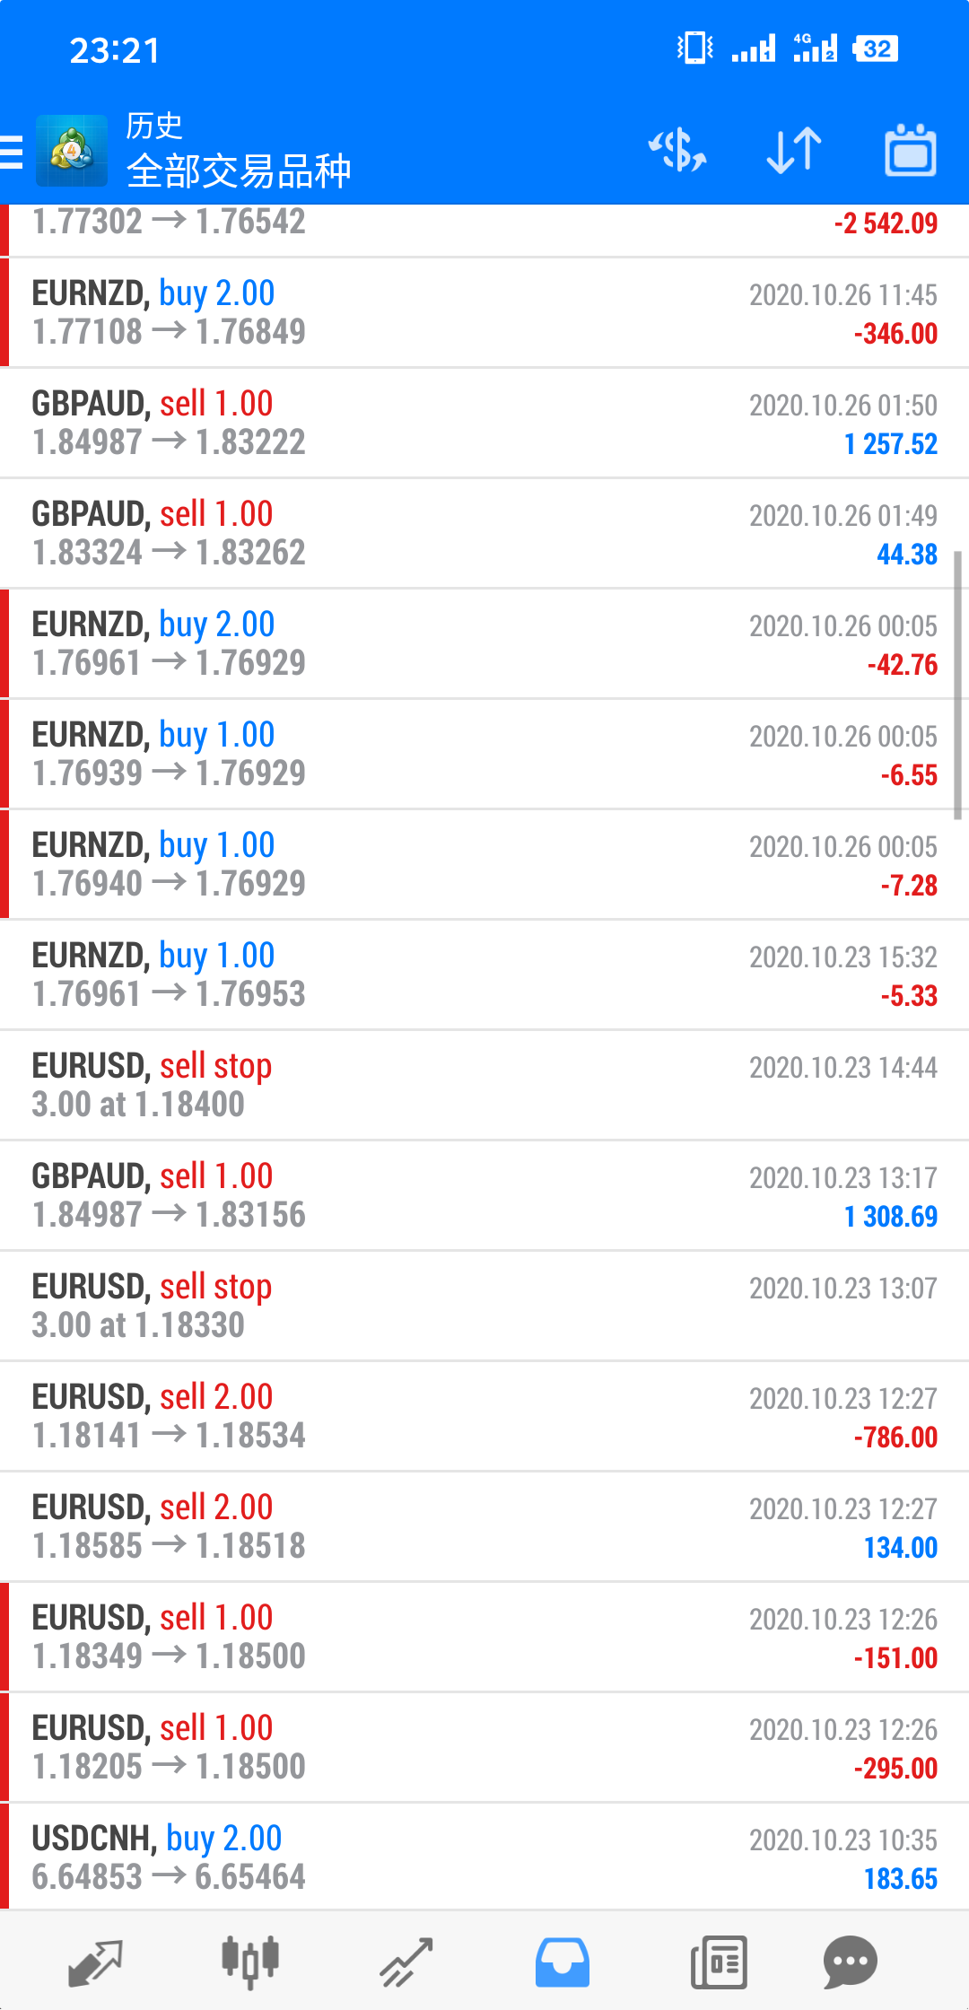Open the Trade tab with trending arrow

click(x=406, y=1962)
